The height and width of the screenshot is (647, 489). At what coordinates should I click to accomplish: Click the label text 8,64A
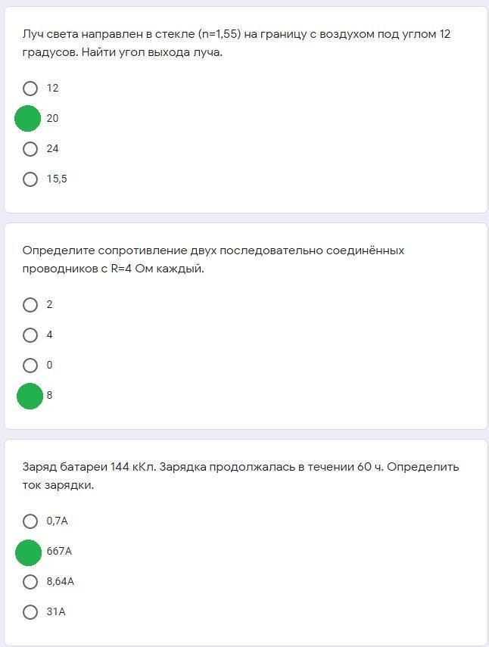point(60,582)
